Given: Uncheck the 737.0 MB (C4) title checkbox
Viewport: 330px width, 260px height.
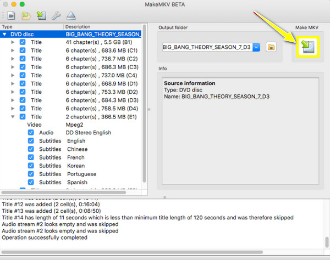Looking at the screenshot, I should [x=23, y=75].
